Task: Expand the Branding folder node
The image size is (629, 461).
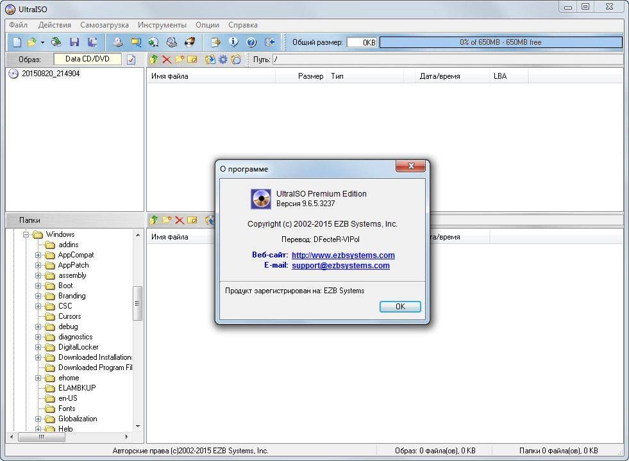Action: 38,296
